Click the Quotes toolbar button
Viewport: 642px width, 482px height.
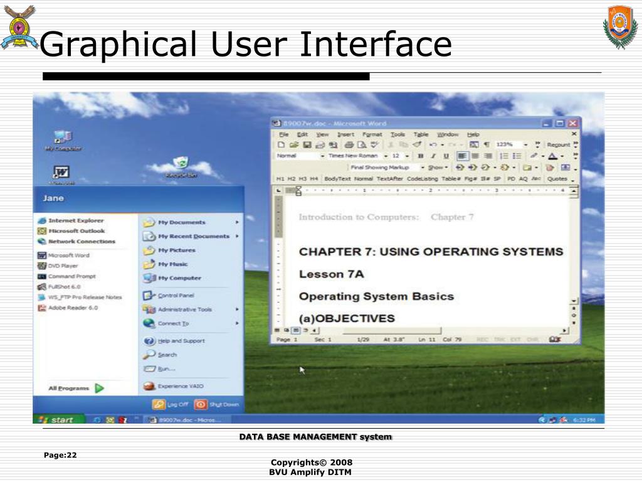coord(557,179)
